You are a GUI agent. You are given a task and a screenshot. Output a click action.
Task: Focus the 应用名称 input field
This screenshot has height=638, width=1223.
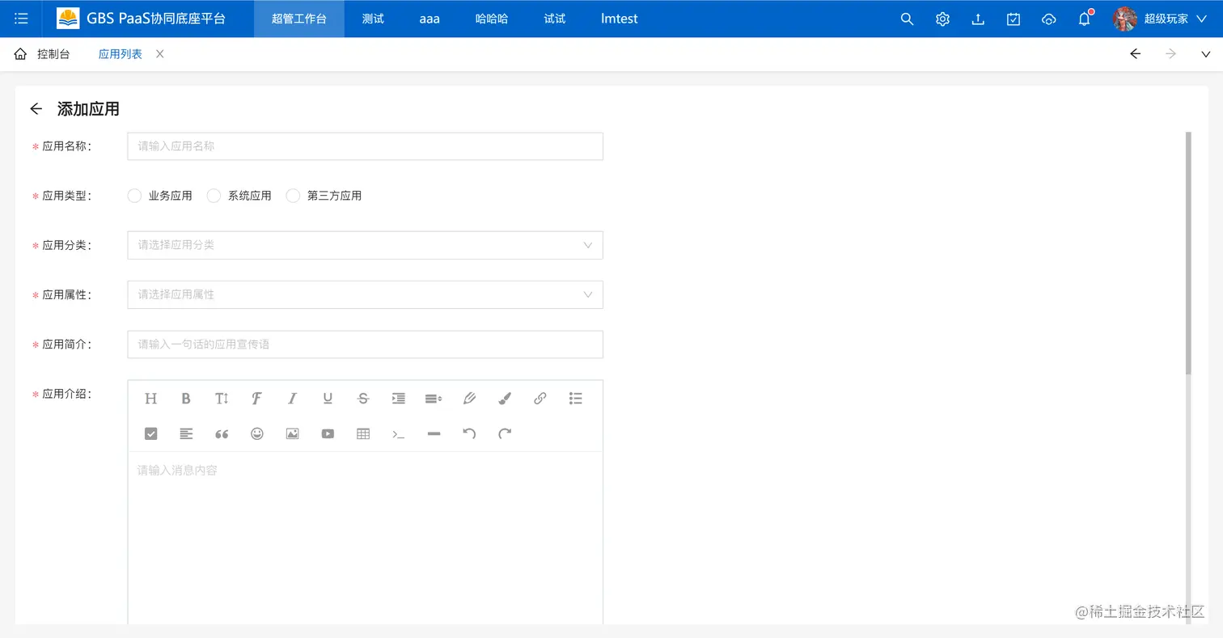click(365, 146)
